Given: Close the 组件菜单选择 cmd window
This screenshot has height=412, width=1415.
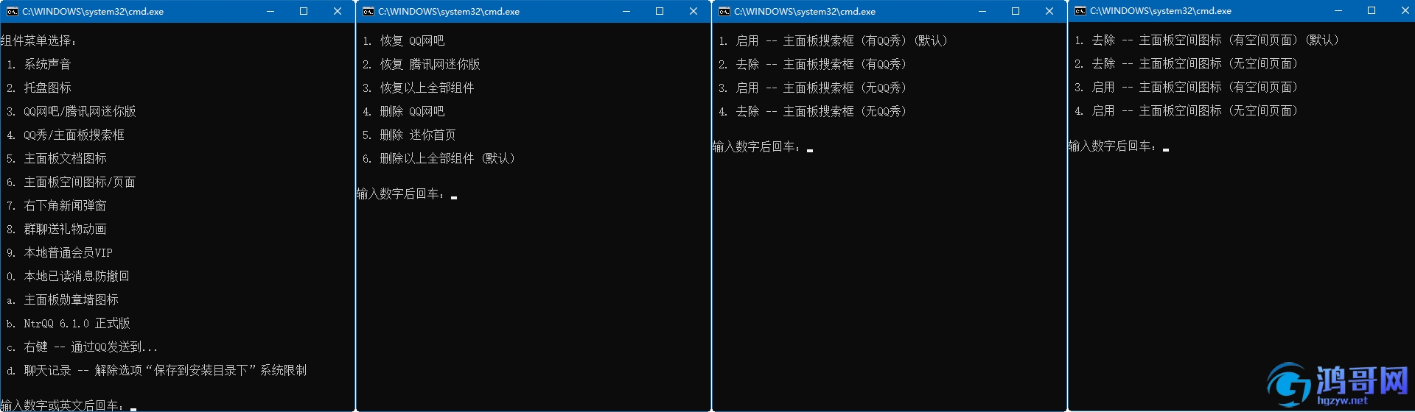Looking at the screenshot, I should coord(338,12).
